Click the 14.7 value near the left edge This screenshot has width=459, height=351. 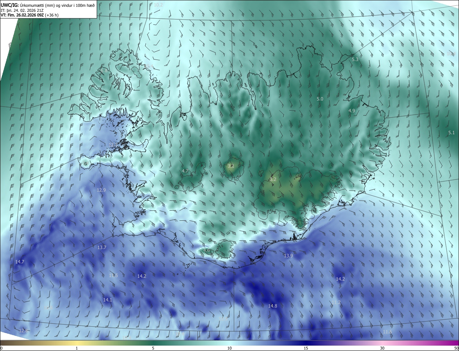click(x=20, y=262)
